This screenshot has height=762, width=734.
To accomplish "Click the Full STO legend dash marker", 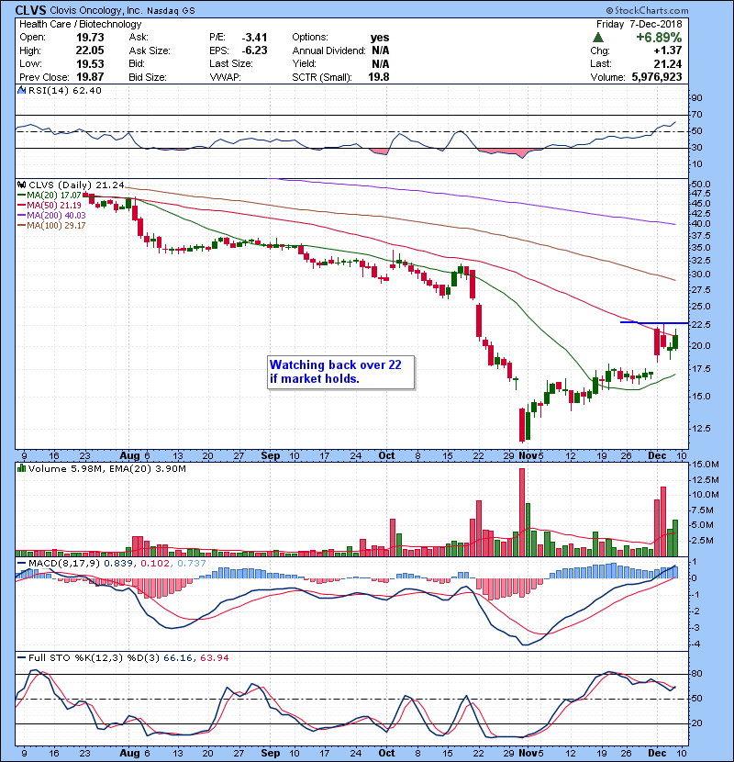I will (21, 657).
